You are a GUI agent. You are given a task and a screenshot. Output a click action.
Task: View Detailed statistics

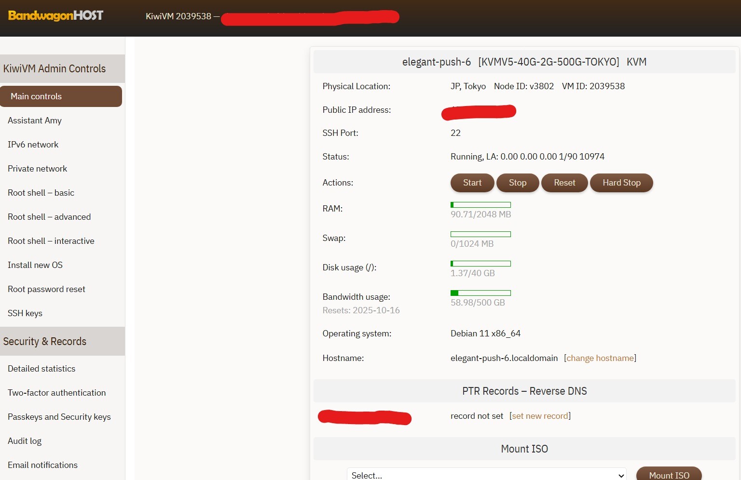point(41,369)
